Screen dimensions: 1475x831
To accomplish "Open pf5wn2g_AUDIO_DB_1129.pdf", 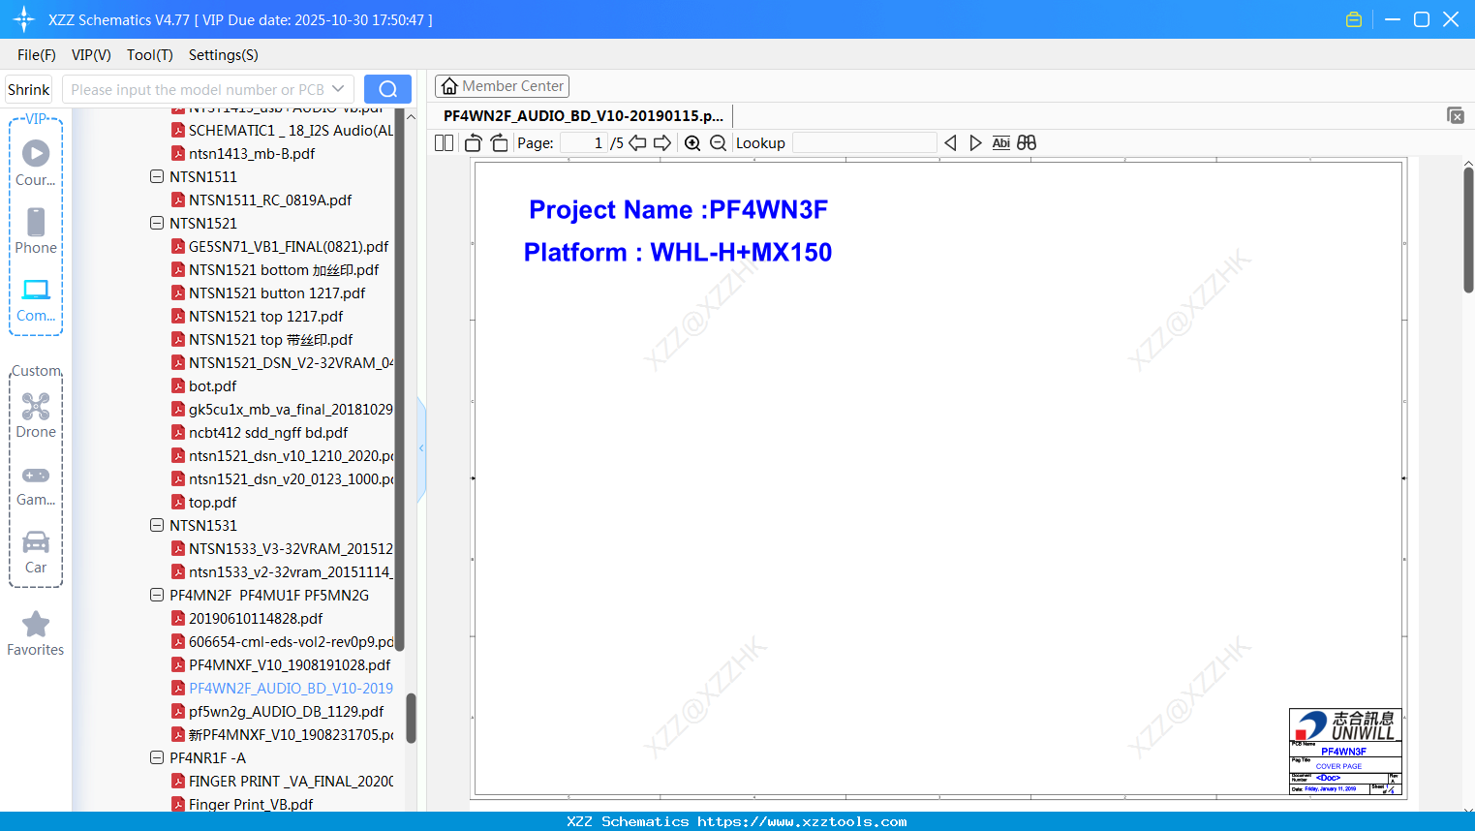I will pyautogui.click(x=286, y=711).
